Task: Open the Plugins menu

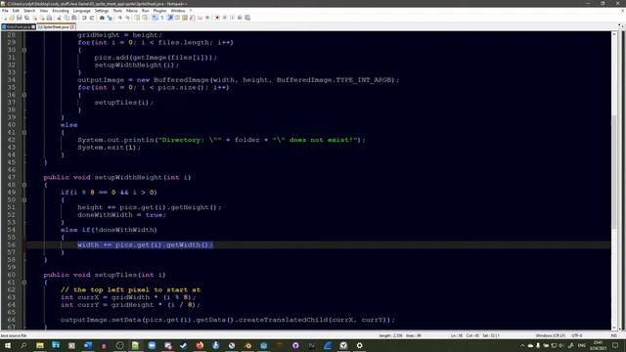Action: tap(159, 11)
